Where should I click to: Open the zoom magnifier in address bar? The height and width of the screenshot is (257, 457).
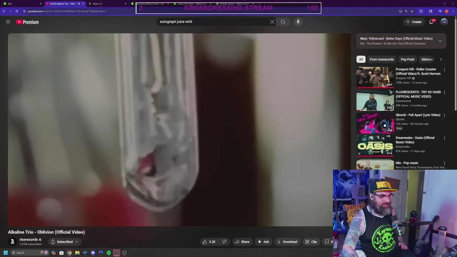click(x=406, y=11)
